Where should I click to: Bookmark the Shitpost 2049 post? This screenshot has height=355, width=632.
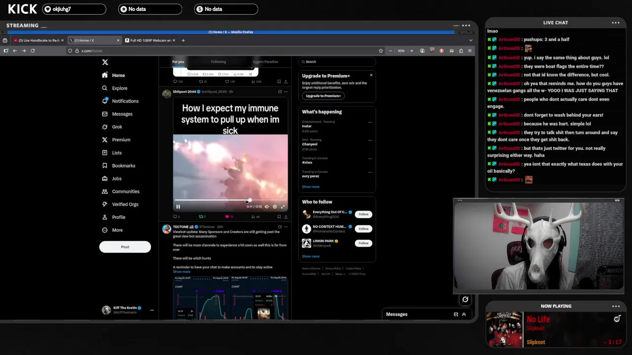pyautogui.click(x=279, y=216)
